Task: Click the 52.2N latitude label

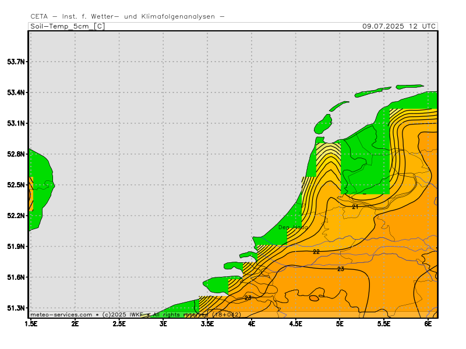Action: pyautogui.click(x=16, y=216)
